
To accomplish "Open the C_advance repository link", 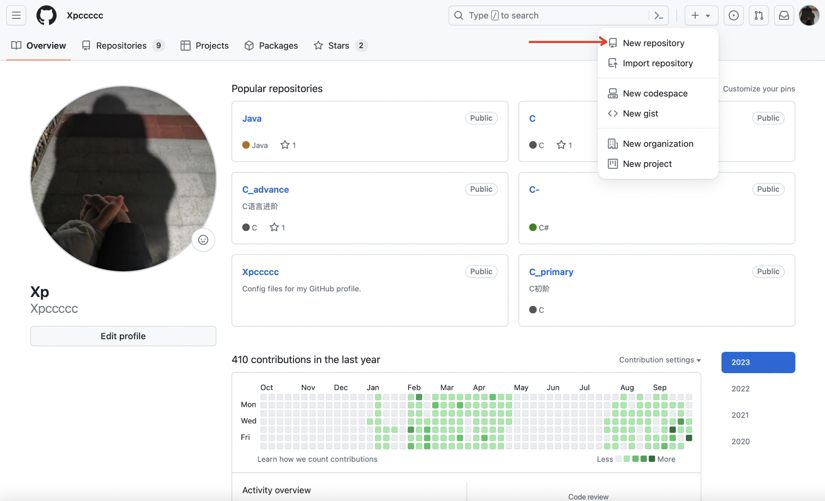I will tap(265, 189).
